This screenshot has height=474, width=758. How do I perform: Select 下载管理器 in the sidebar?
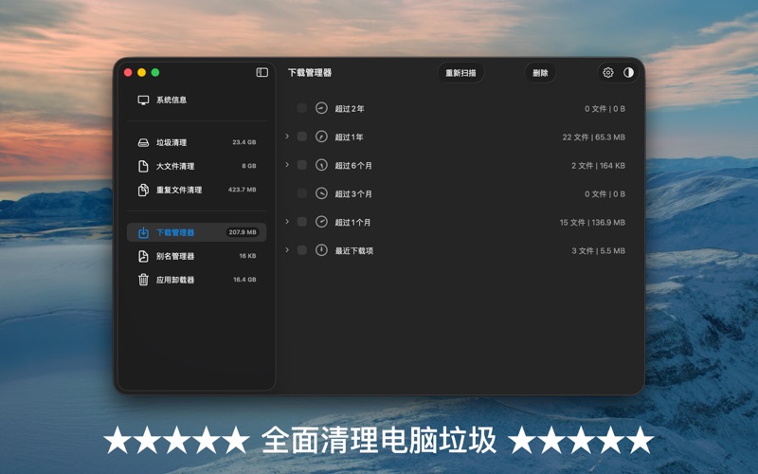click(196, 232)
